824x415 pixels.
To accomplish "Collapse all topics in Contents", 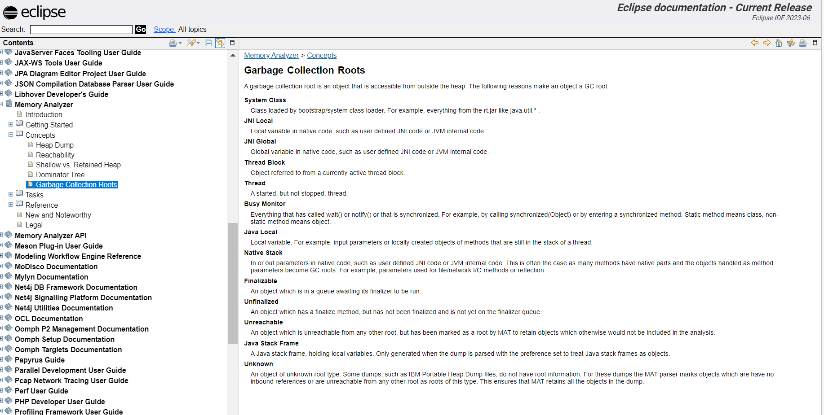I will (208, 43).
